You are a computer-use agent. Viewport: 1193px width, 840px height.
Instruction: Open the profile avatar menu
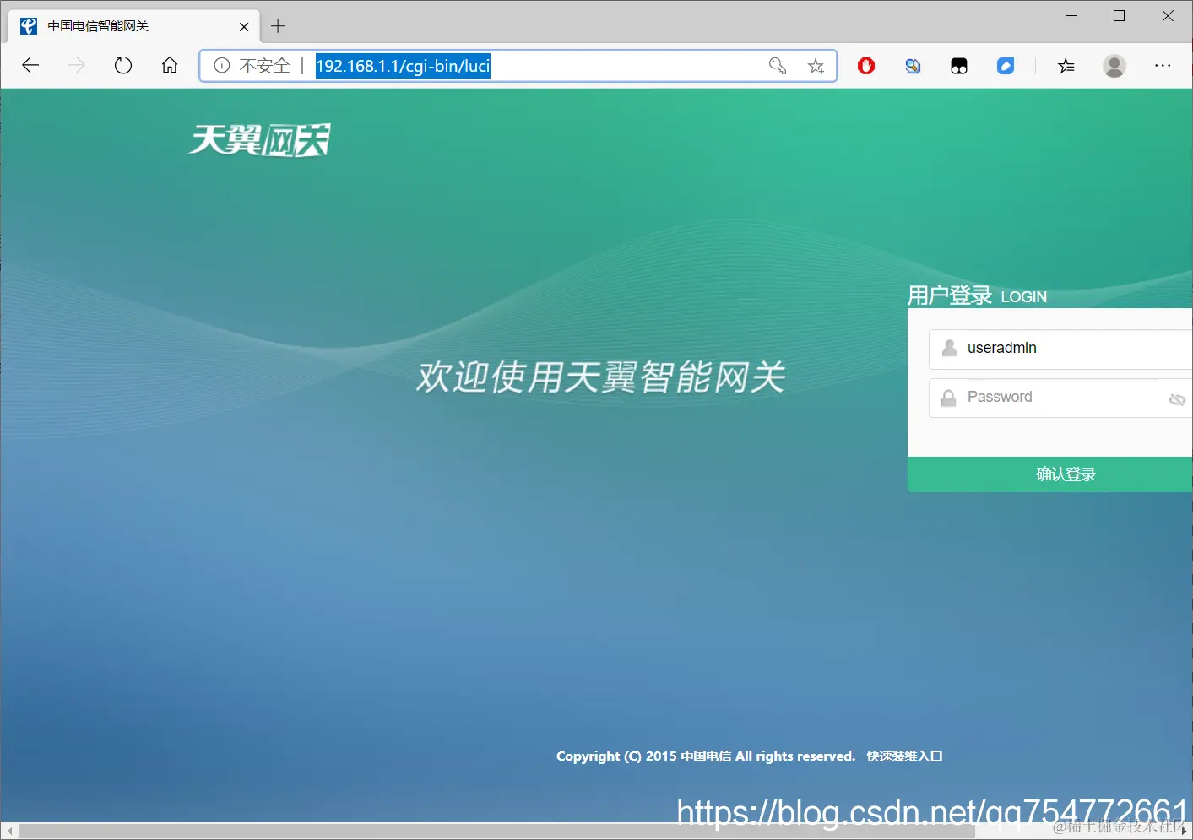coord(1114,65)
